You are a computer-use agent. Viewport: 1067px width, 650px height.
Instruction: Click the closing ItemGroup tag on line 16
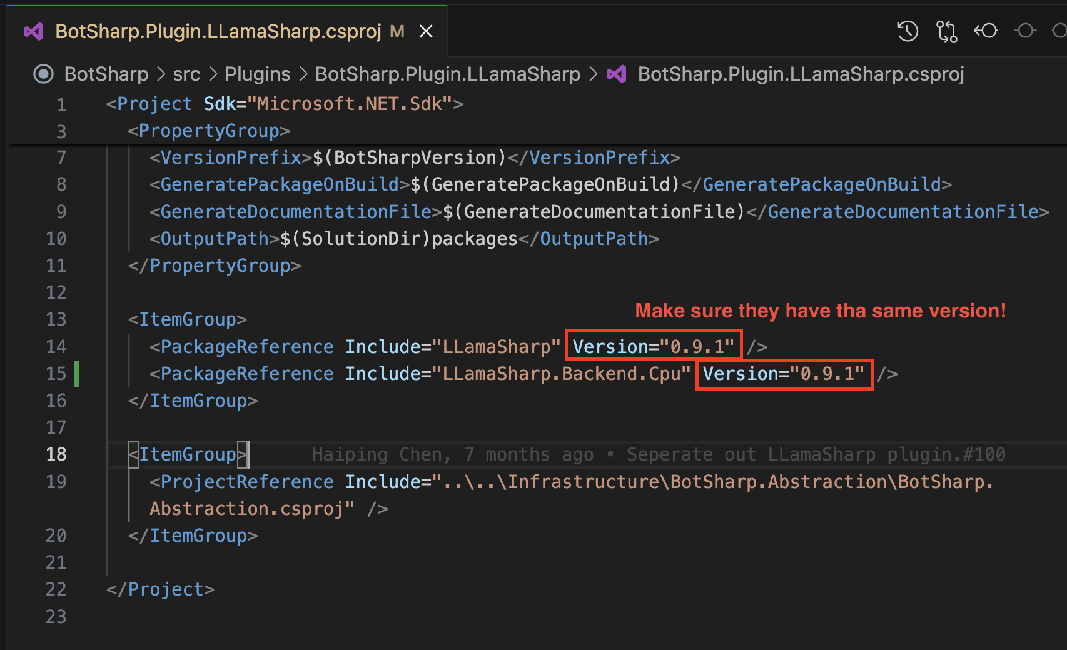[193, 401]
